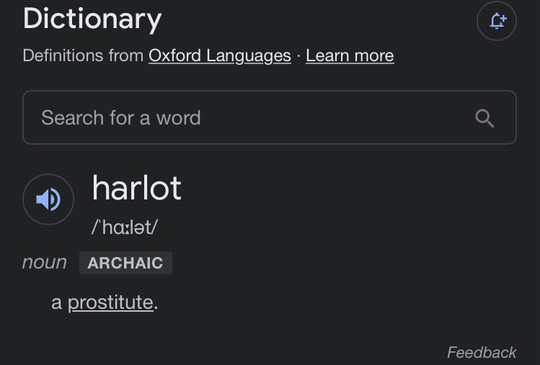Screen dimensions: 540x365
Task: Click the placeholder text Search for a word
Action: (121, 118)
